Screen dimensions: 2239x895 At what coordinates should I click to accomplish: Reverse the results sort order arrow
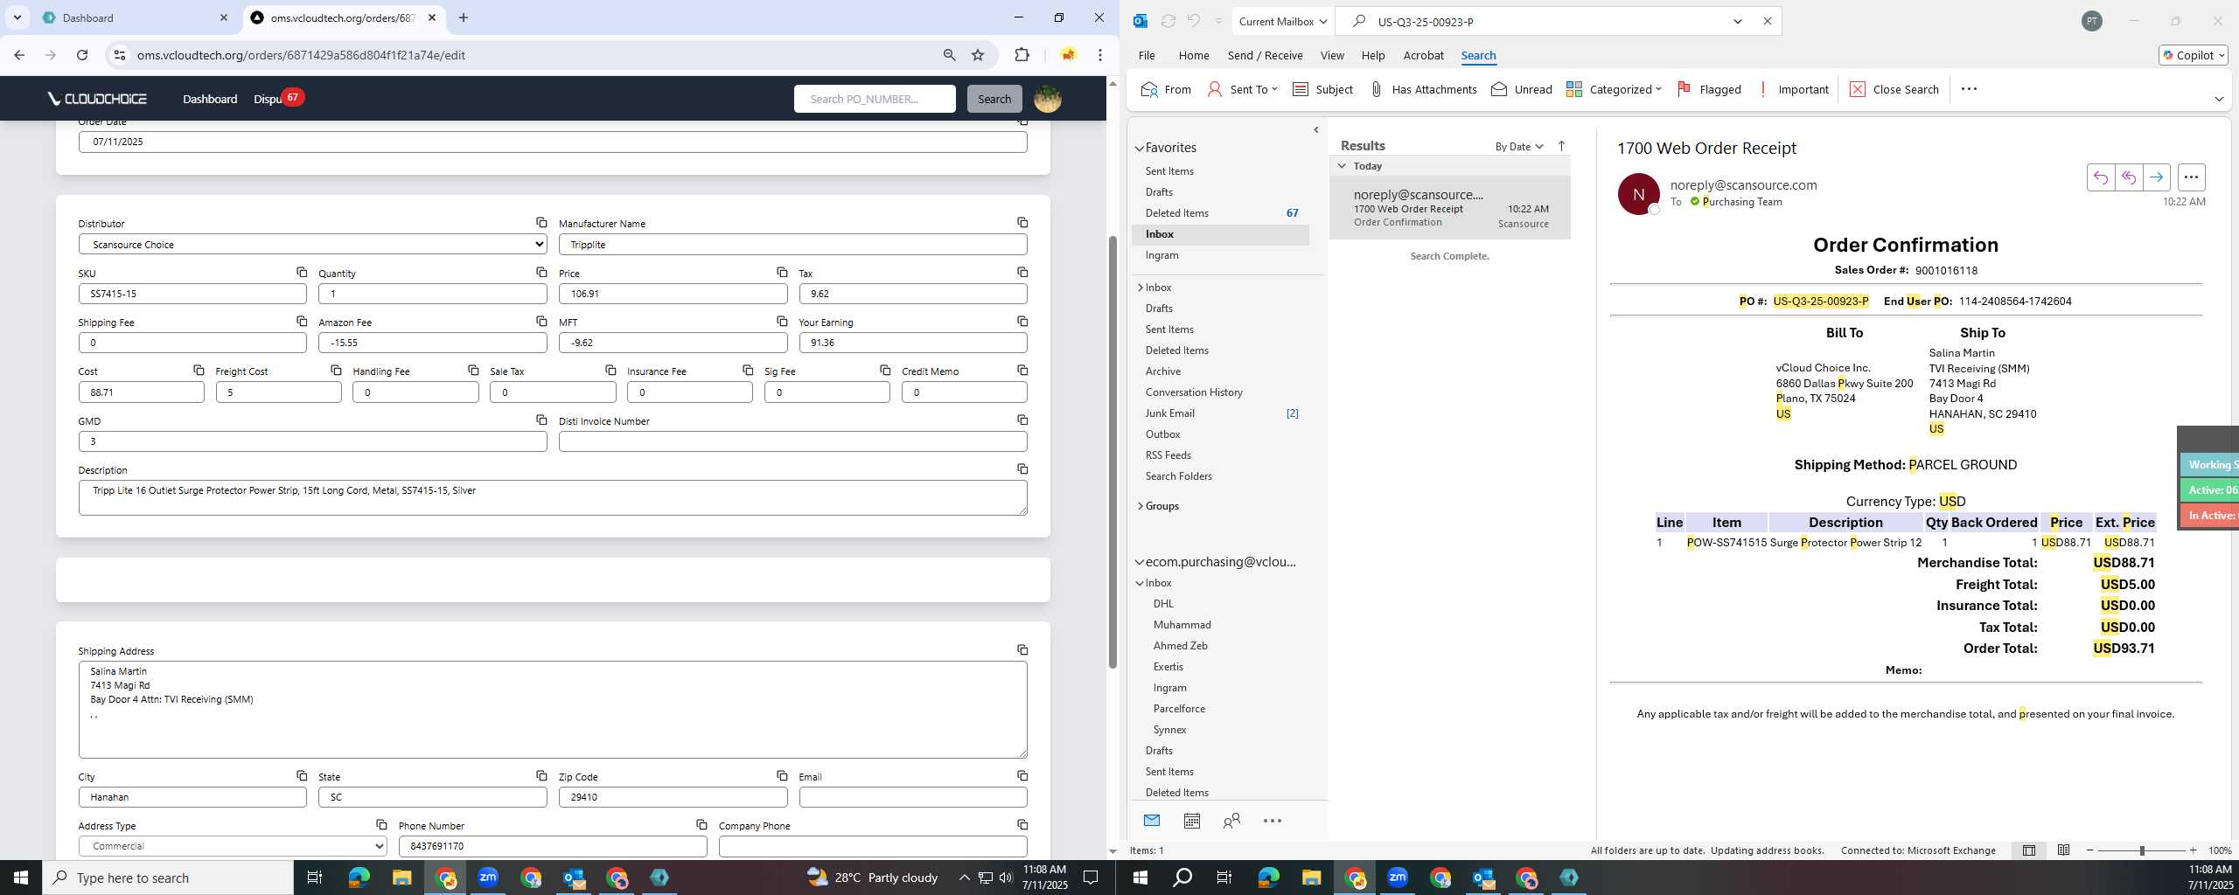(x=1561, y=146)
